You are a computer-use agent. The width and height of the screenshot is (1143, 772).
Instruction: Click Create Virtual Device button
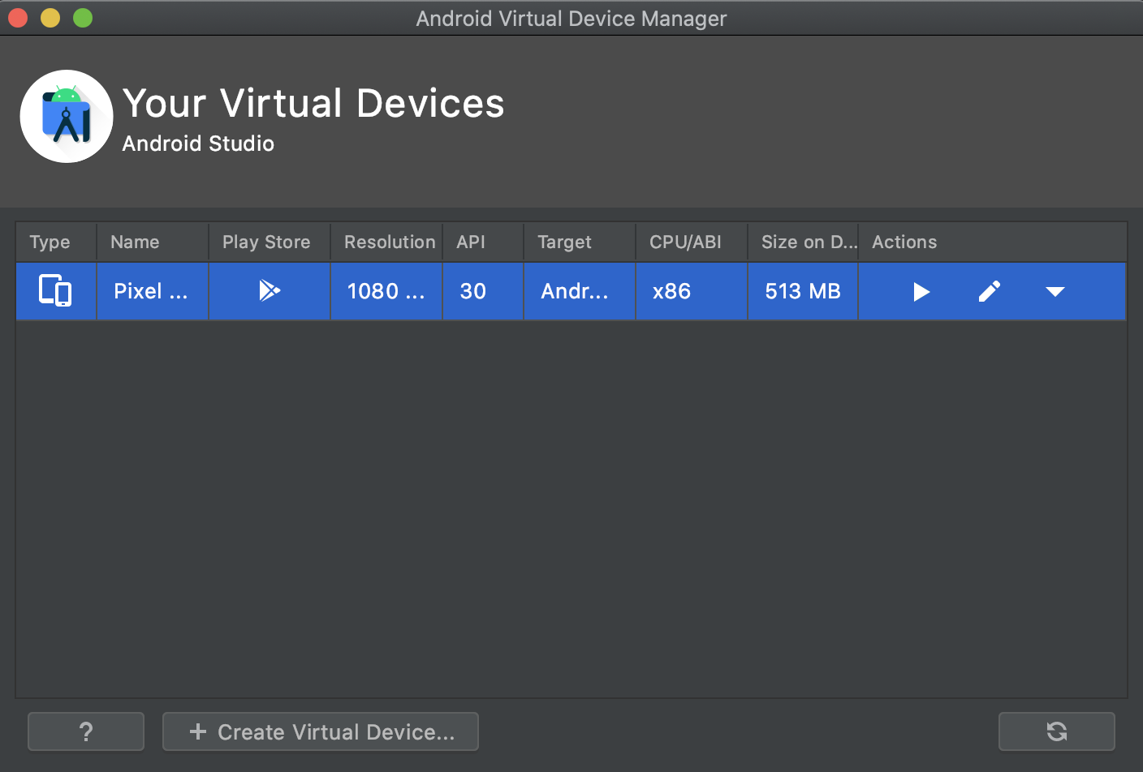(x=321, y=731)
